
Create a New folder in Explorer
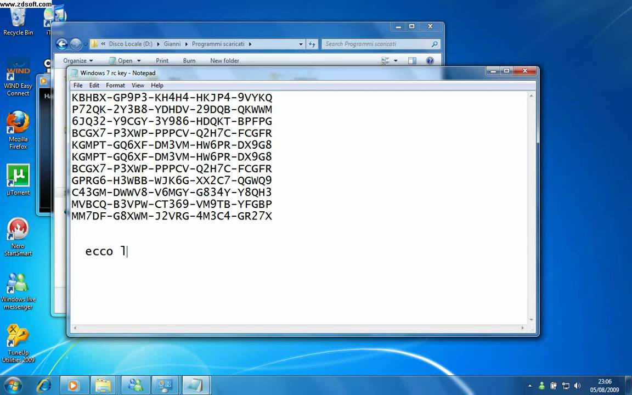(224, 60)
